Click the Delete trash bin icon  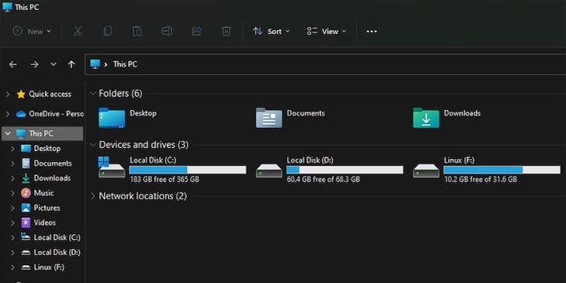tap(226, 32)
